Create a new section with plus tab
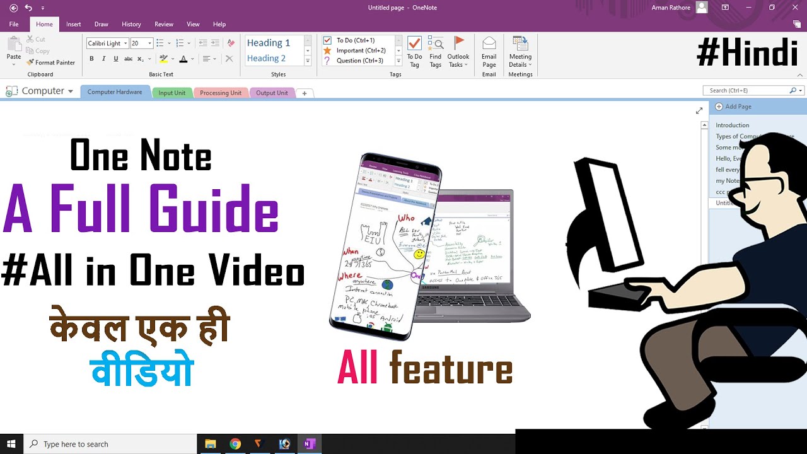This screenshot has width=807, height=454. tap(305, 93)
